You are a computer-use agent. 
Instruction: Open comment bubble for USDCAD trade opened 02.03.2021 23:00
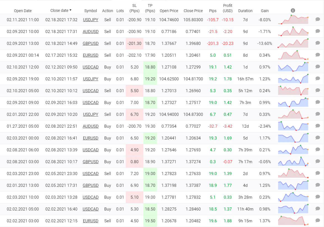318,173
